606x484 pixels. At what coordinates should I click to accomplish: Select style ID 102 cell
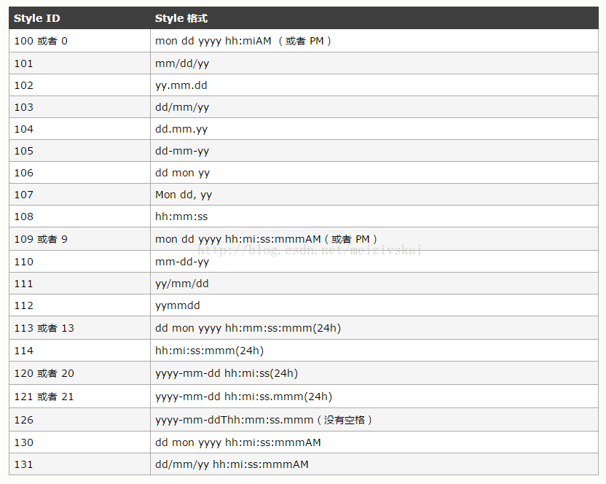click(79, 85)
